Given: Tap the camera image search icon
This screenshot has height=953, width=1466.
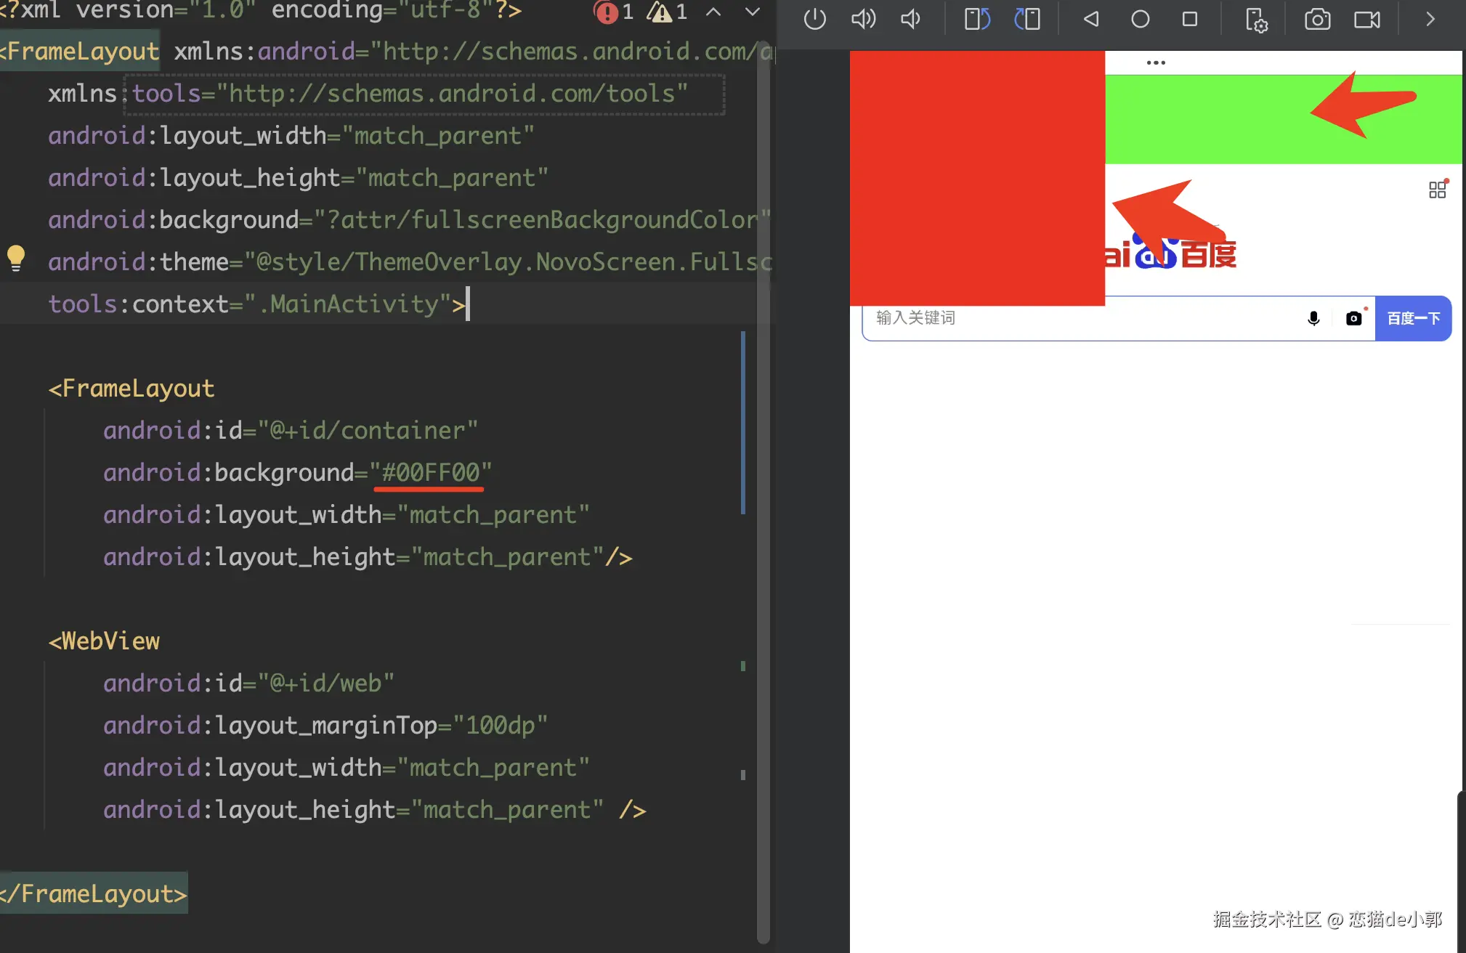Looking at the screenshot, I should tap(1354, 318).
